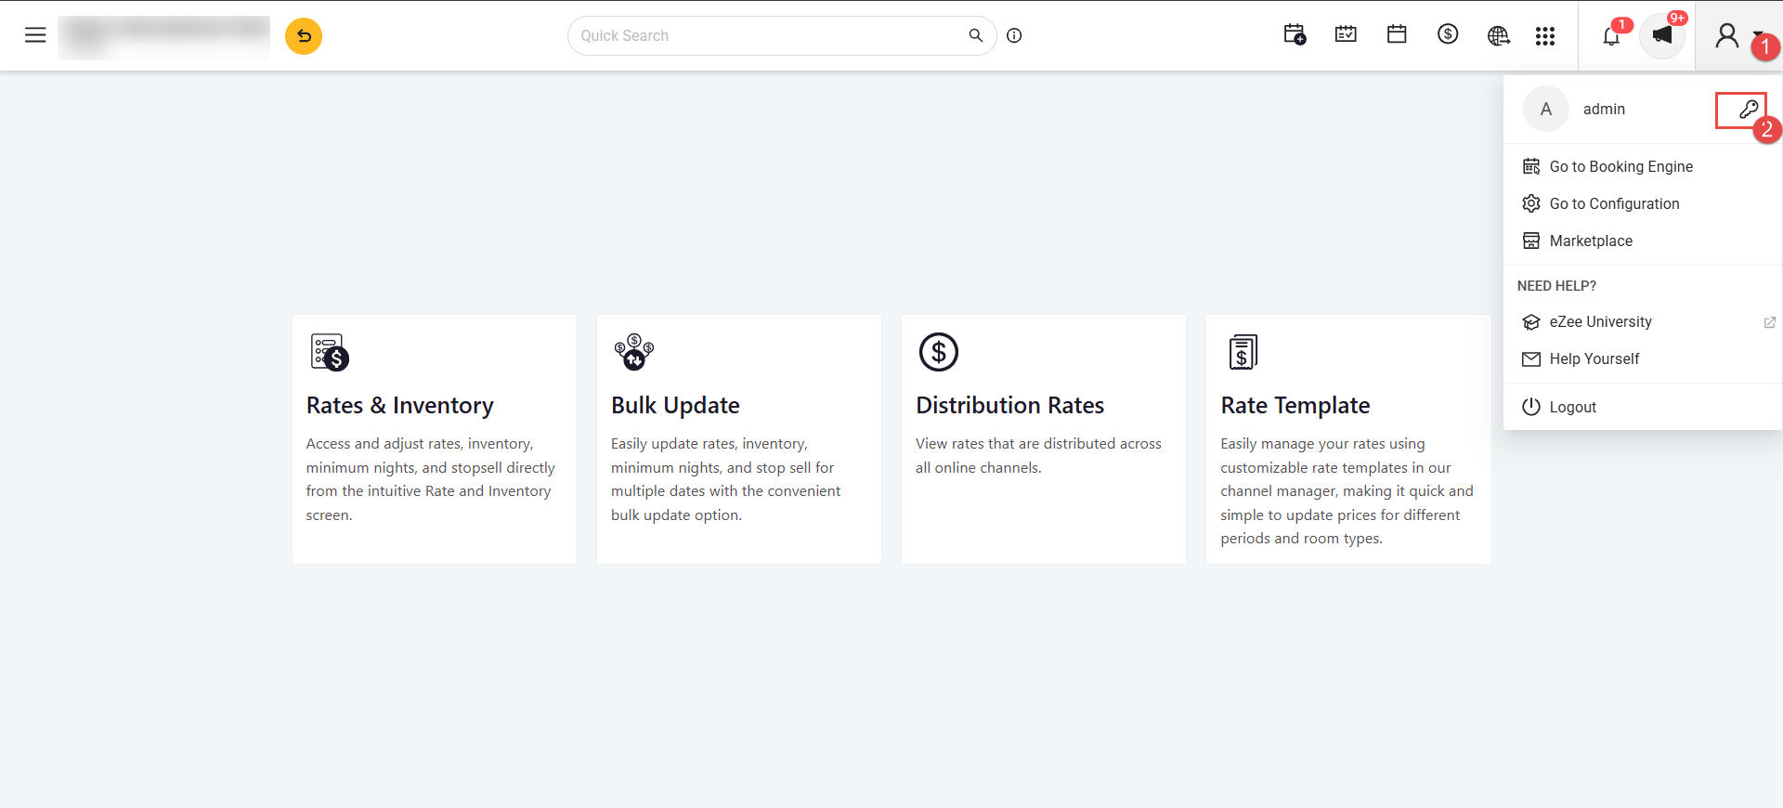The image size is (1783, 808).
Task: Open the Distribution Rates card
Action: point(1044,439)
